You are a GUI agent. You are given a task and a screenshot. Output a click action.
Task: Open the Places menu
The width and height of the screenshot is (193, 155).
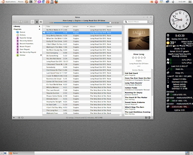(x=21, y=2)
